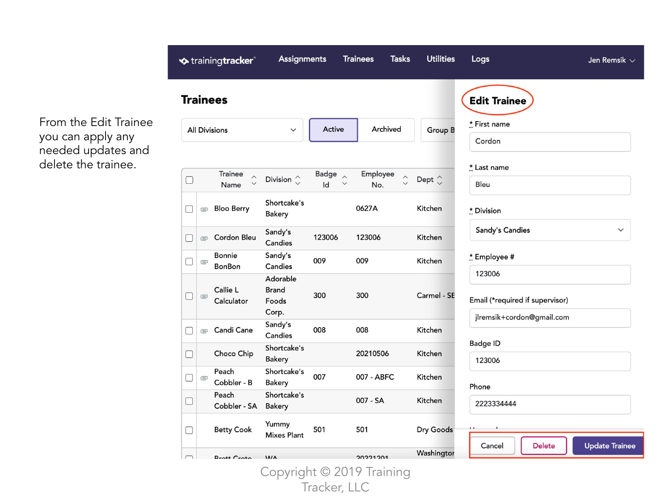
Task: Click the Edit Trainee panel heading
Action: click(x=498, y=101)
